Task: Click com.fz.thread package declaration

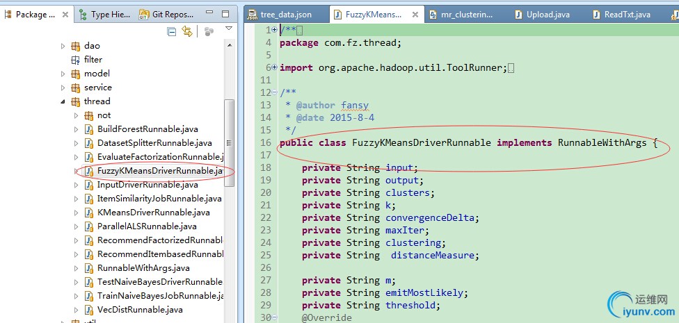Action: (360, 43)
